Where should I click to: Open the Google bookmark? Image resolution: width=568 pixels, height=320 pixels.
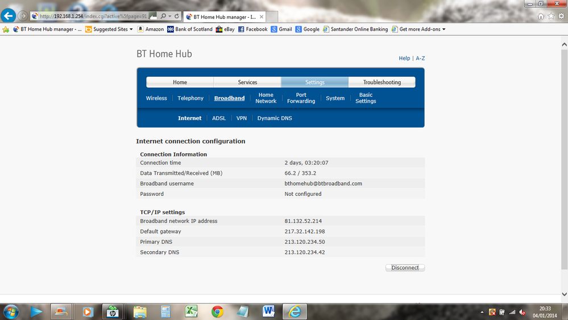tap(307, 30)
